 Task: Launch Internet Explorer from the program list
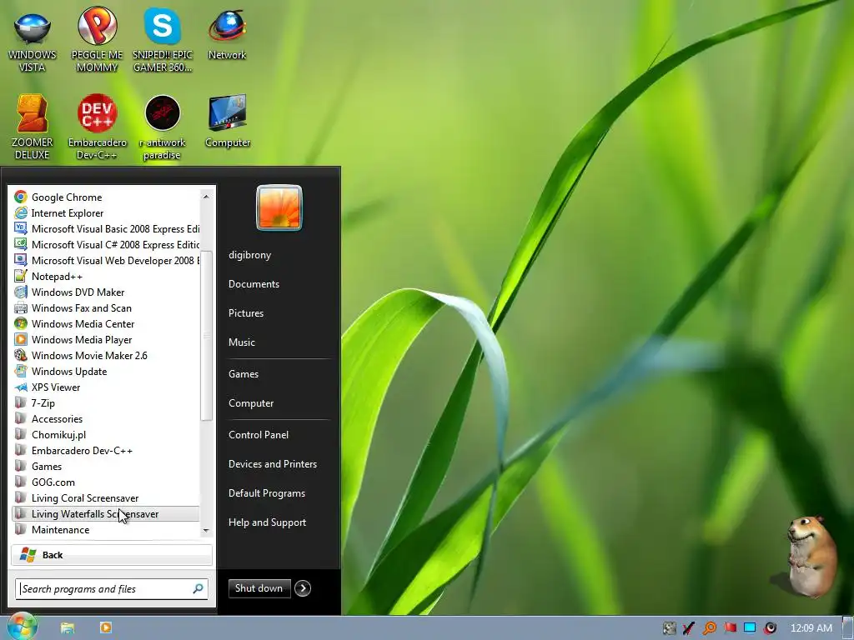(x=106, y=212)
